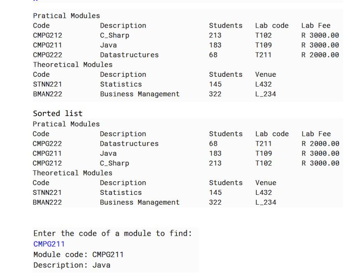Click the blue CMPG211 input text
Screen dimensions: 363x277
click(49, 244)
